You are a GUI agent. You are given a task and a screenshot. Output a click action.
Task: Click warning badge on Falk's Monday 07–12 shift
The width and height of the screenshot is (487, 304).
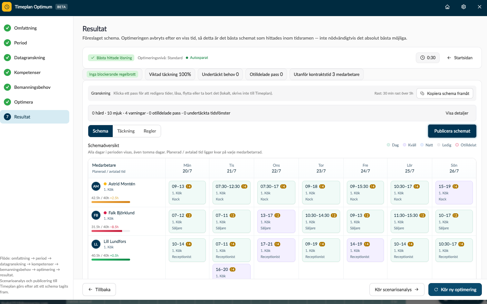point(189,215)
